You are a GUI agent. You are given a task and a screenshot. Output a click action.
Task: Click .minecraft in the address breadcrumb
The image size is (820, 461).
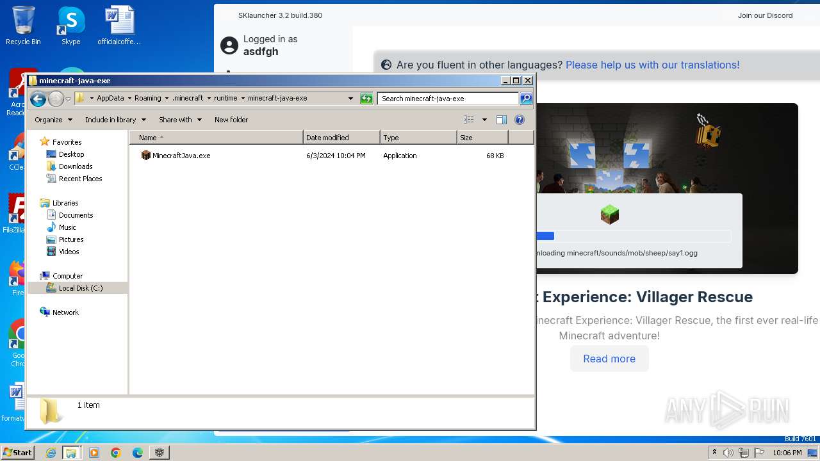coord(188,99)
